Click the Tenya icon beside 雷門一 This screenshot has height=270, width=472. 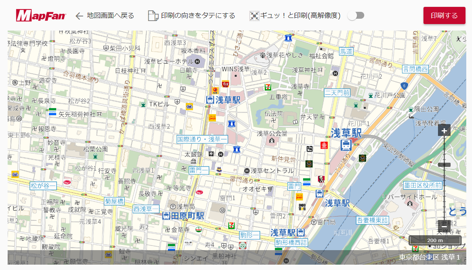point(219,169)
